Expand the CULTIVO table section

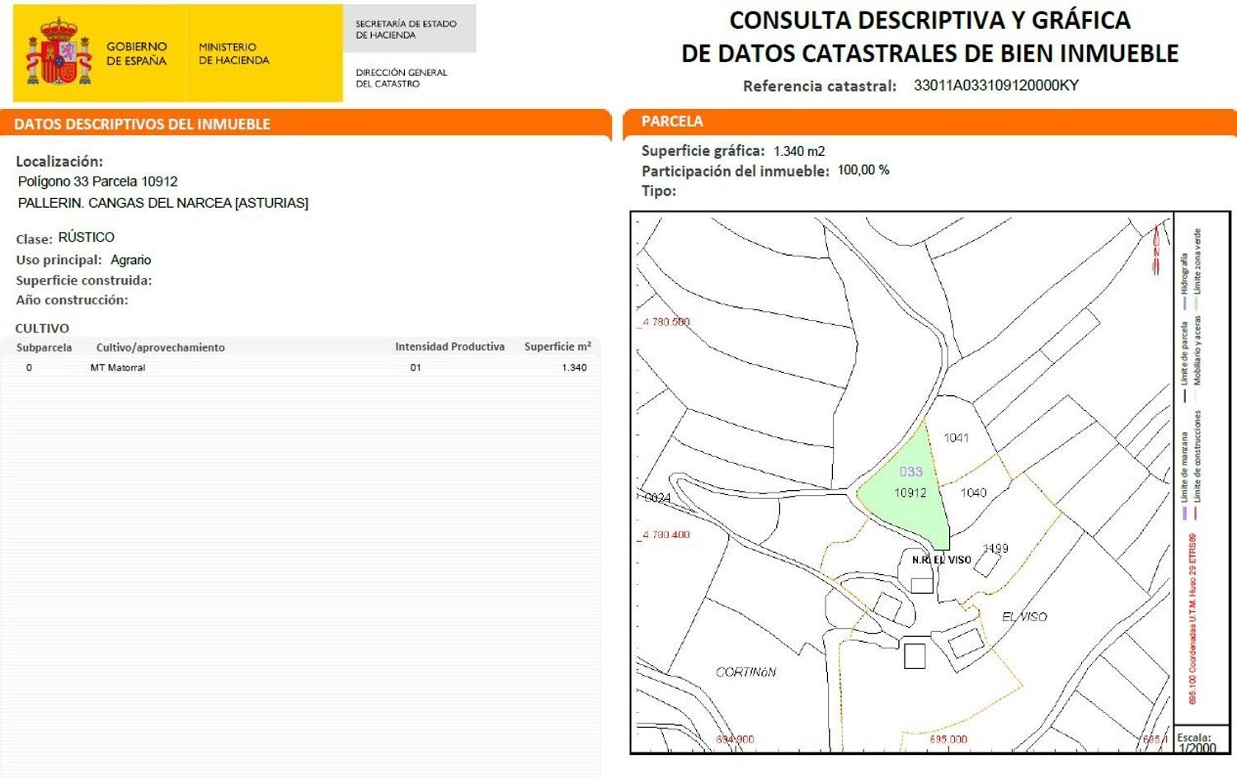click(43, 328)
